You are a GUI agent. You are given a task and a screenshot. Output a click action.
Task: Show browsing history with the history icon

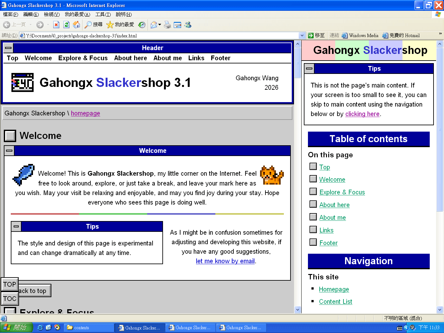point(142,25)
